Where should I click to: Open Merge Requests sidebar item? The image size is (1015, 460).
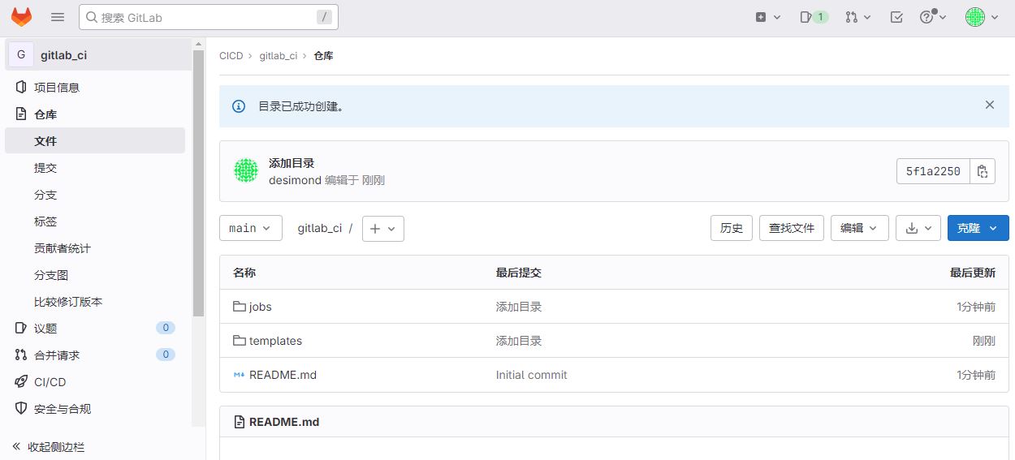click(57, 355)
